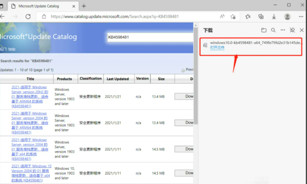Open the user profile avatar
This screenshot has height=184, width=307.
(x=287, y=17)
